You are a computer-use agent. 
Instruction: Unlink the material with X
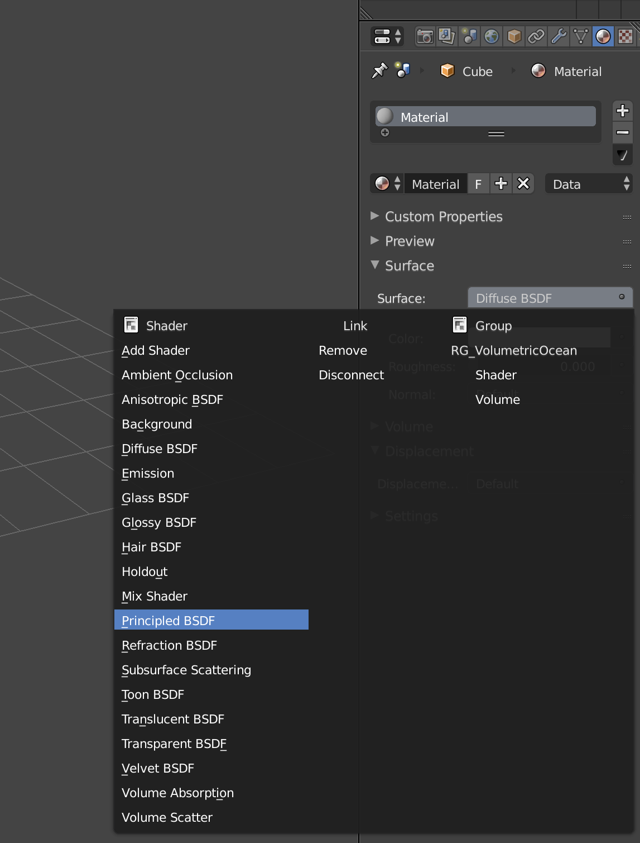pyautogui.click(x=523, y=184)
